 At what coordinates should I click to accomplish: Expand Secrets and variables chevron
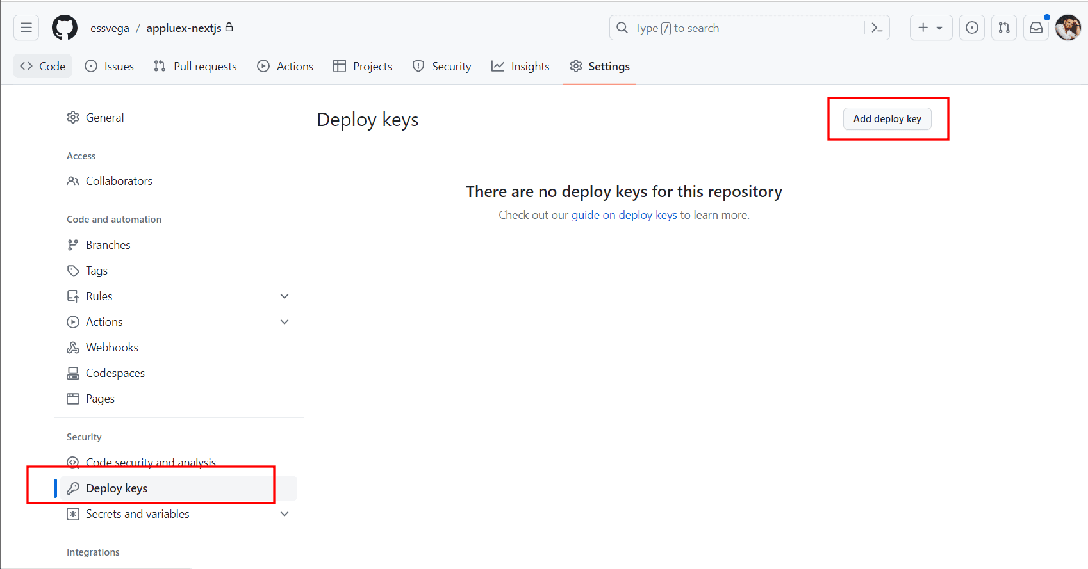tap(284, 514)
